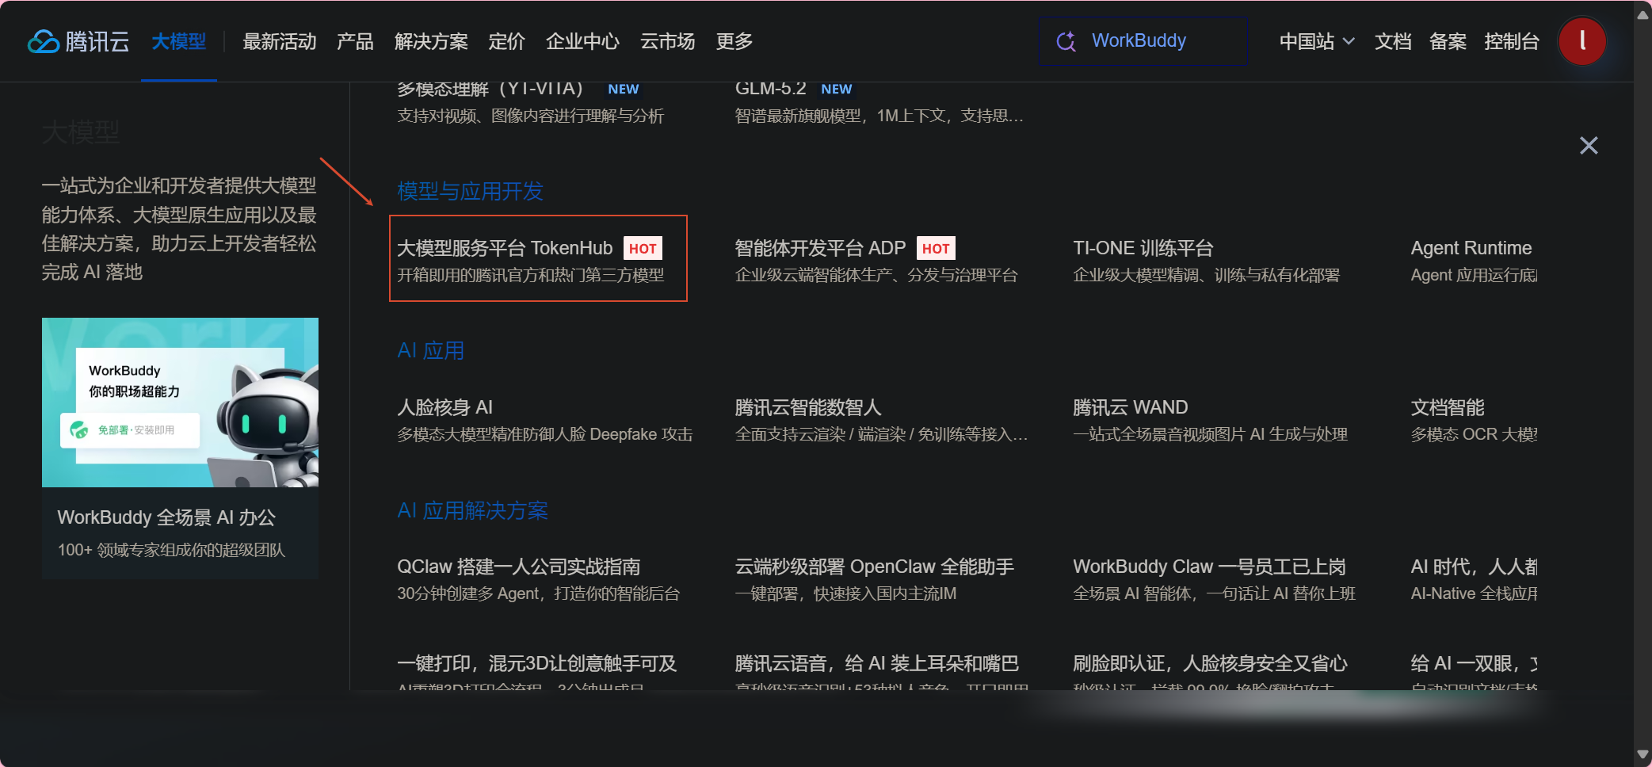Click the HOT badge beside ADP
Image resolution: width=1652 pixels, height=767 pixels.
click(936, 248)
